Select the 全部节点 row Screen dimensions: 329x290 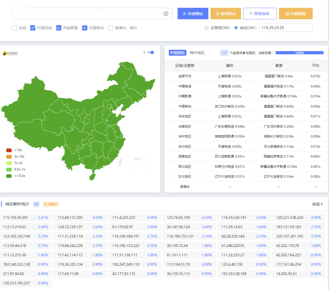tap(246, 76)
